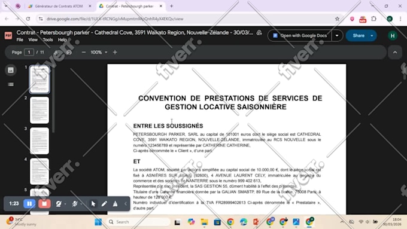Select page 1 thumbnail
407x229 pixels.
[40, 80]
